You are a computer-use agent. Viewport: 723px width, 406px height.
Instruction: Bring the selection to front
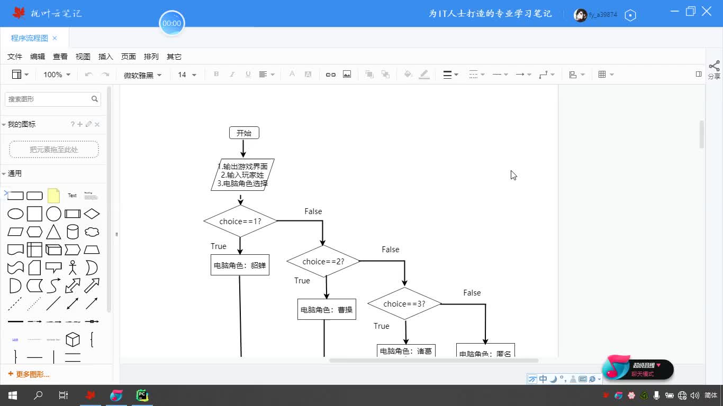[x=369, y=75]
